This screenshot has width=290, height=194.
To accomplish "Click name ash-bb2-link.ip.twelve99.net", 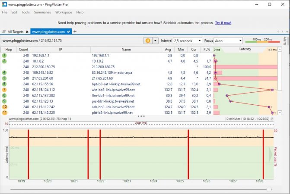I will [113, 107].
